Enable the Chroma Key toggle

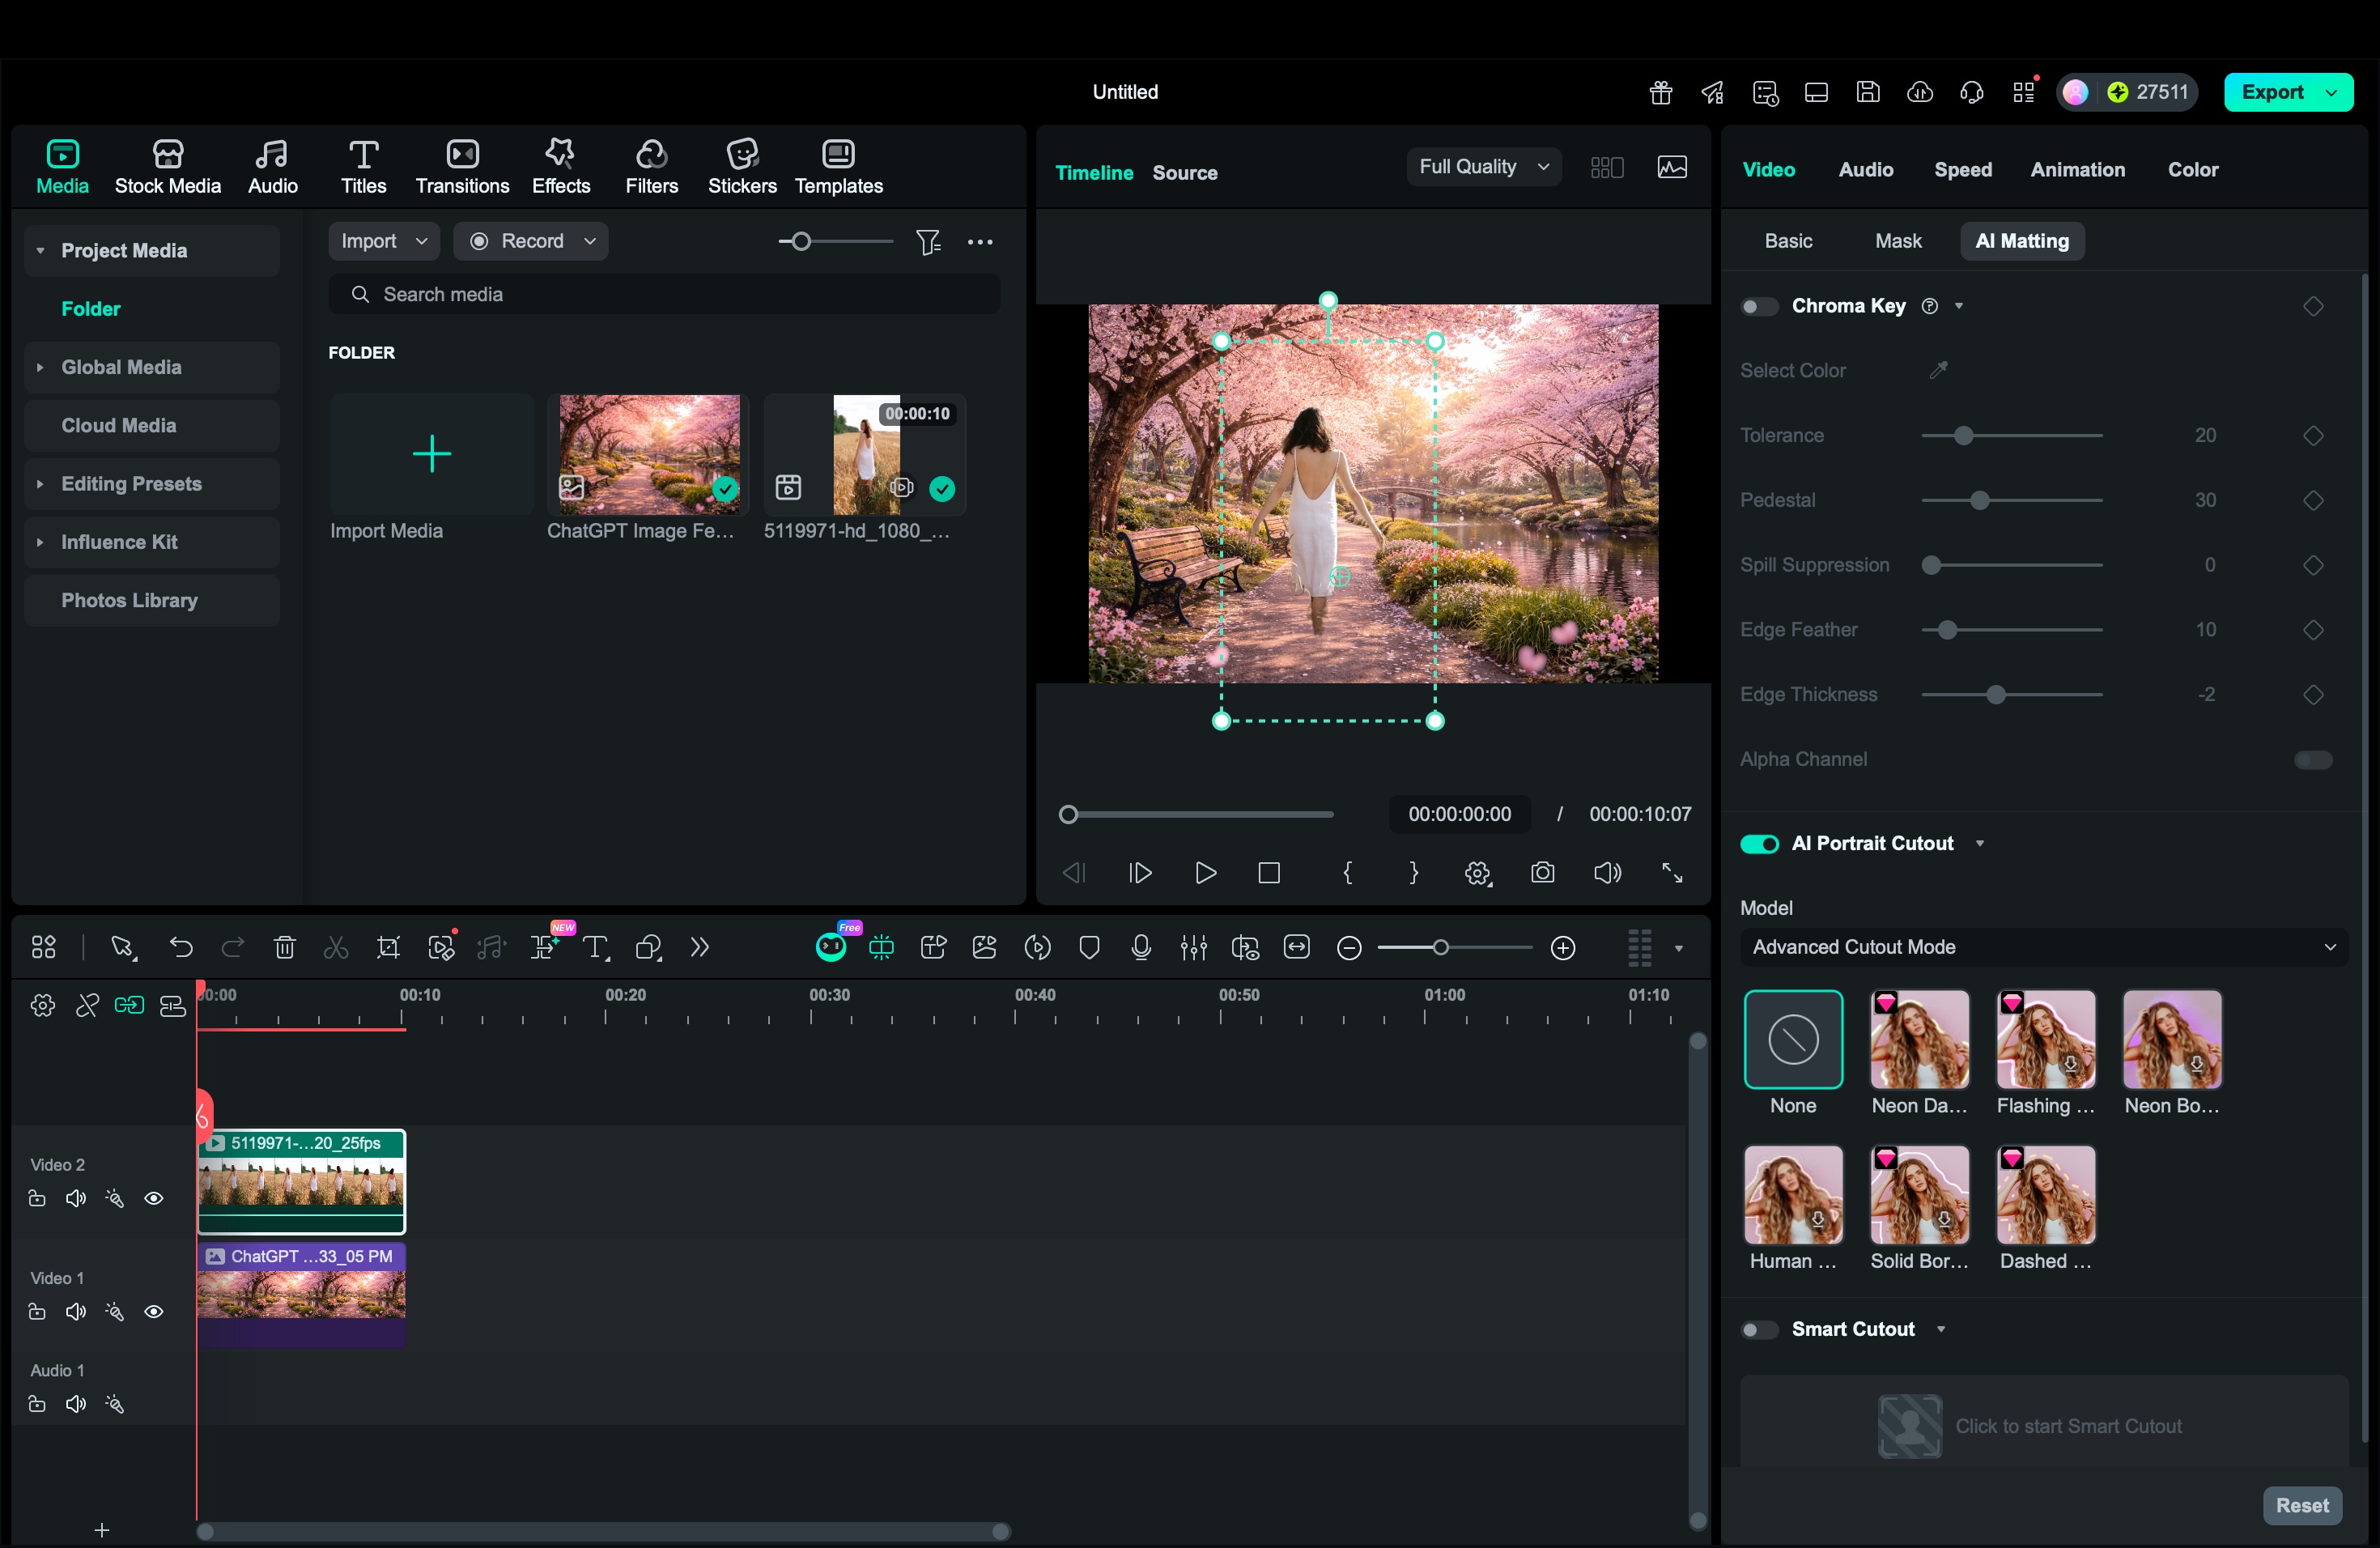coord(1759,306)
